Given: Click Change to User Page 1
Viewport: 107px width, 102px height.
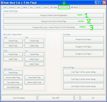Looking at the screenshot, I should click(x=83, y=39).
